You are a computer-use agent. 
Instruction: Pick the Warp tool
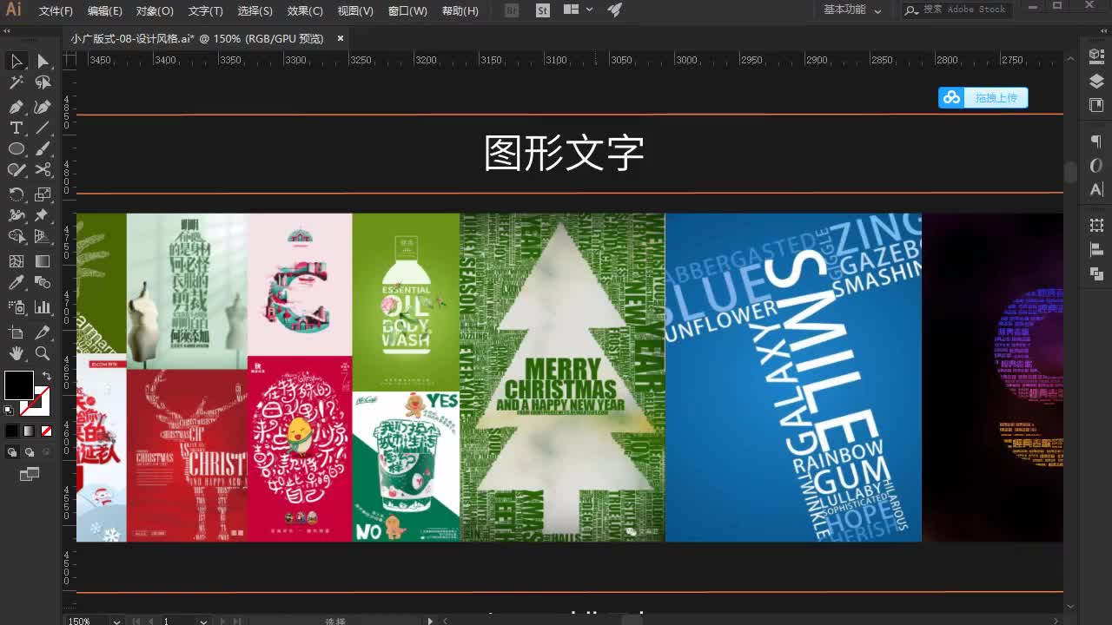[x=17, y=215]
